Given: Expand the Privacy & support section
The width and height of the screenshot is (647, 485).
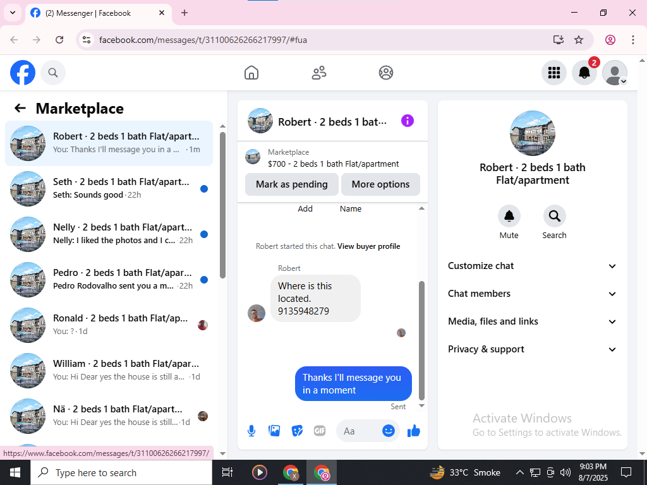Looking at the screenshot, I should click(532, 349).
